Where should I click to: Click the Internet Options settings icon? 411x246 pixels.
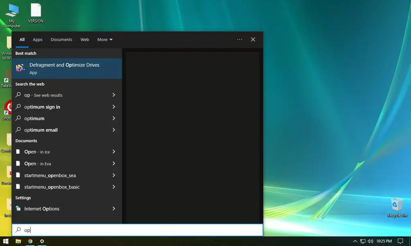[18, 209]
